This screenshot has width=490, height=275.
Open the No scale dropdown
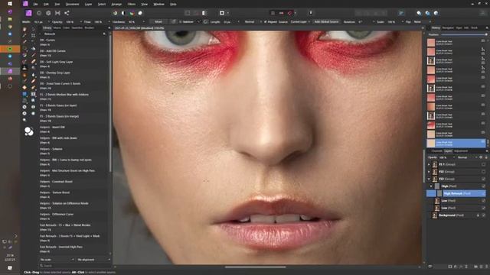57,260
